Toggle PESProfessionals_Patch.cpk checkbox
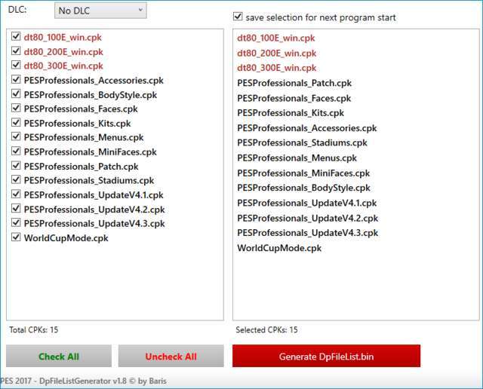The image size is (483, 389). pos(16,166)
